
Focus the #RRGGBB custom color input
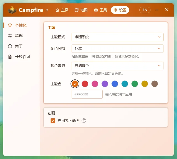pyautogui.click(x=87, y=94)
